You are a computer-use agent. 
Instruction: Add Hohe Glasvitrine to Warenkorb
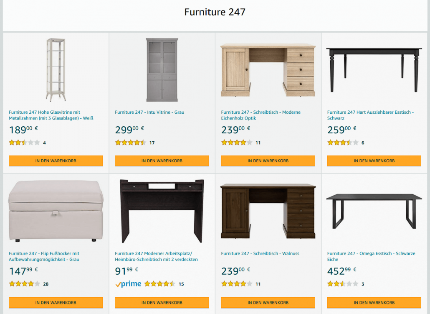coord(56,161)
